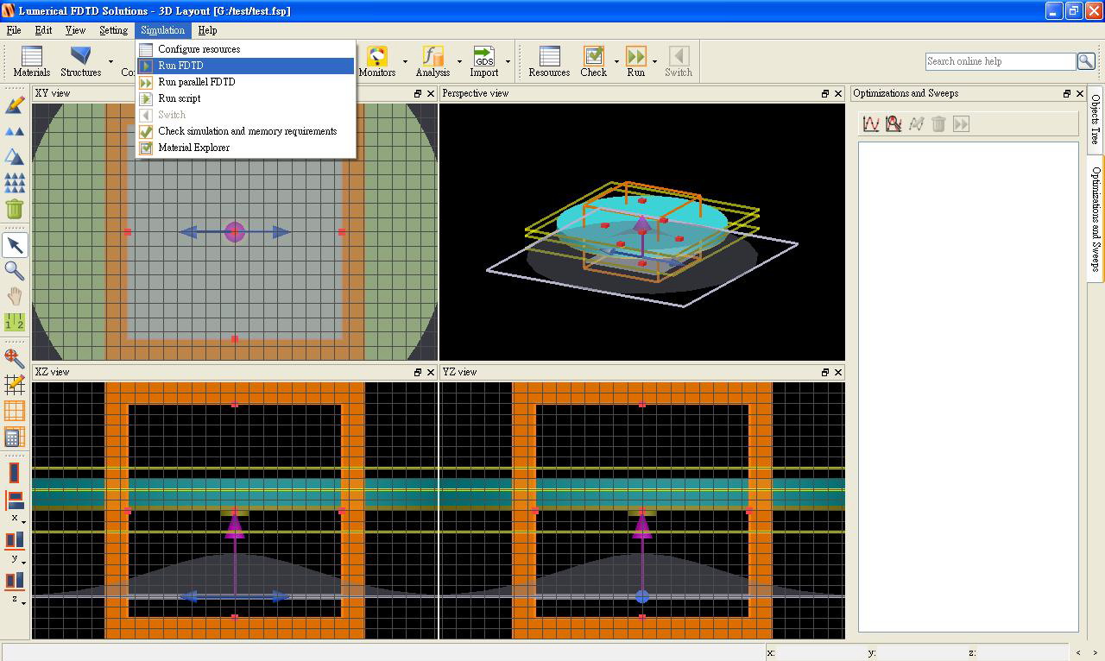Expand the Structures dropdown arrow

[110, 62]
